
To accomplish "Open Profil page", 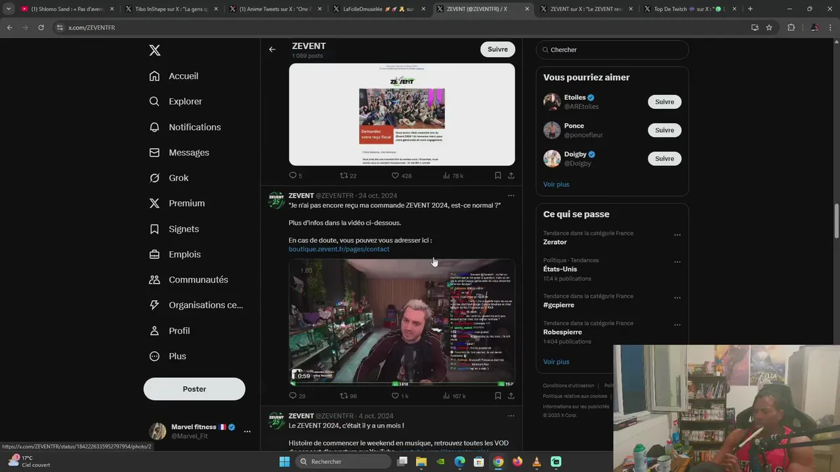I will [169, 331].
